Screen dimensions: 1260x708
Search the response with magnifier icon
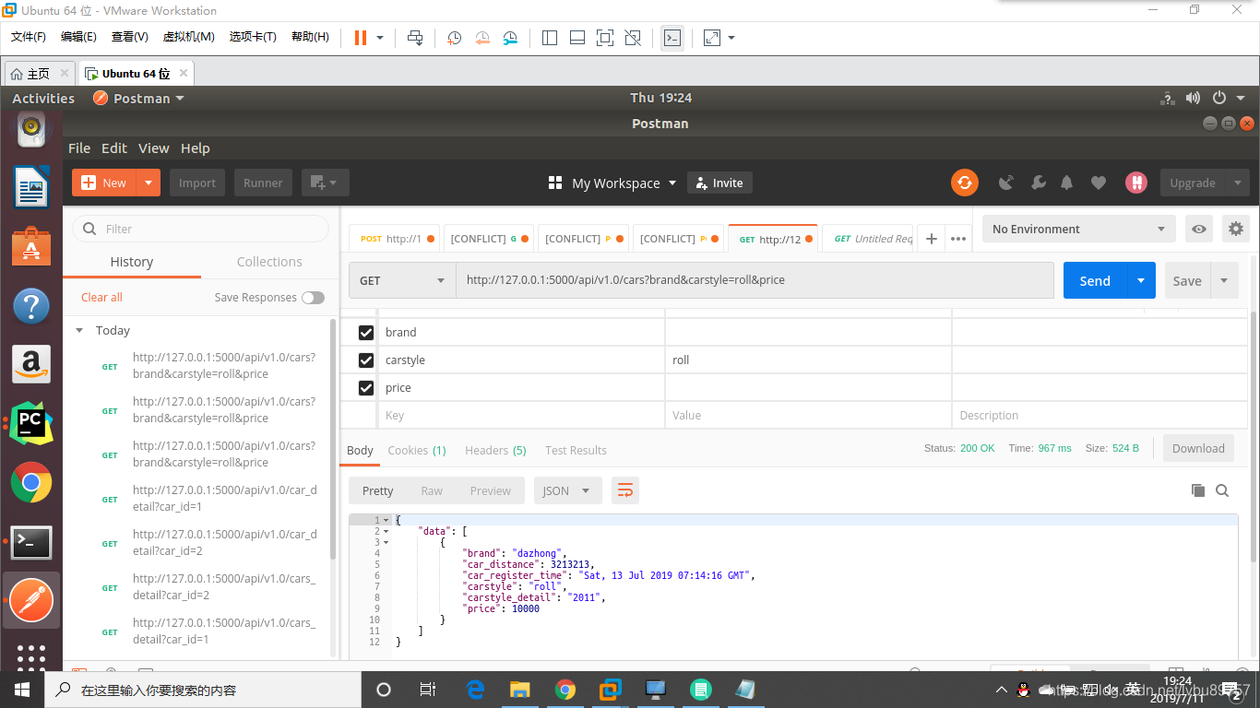point(1222,490)
